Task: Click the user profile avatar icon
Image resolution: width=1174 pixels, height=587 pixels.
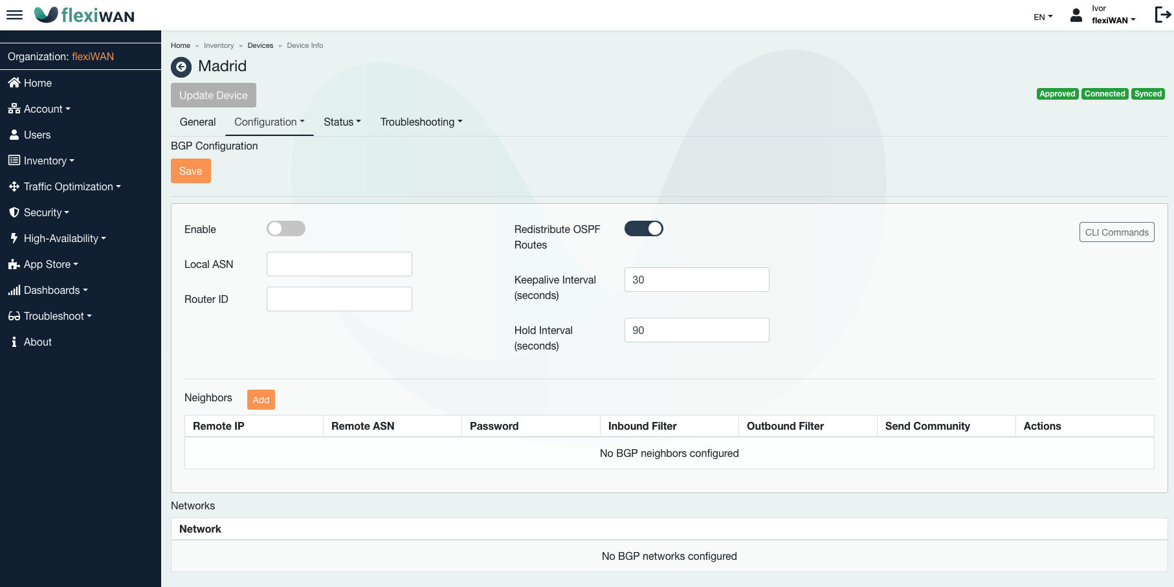Action: pyautogui.click(x=1076, y=16)
